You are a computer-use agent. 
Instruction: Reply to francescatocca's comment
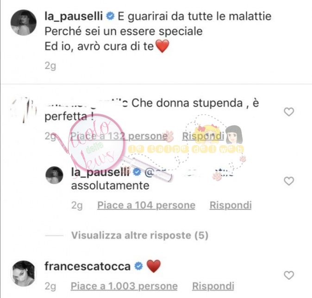pyautogui.click(x=213, y=286)
